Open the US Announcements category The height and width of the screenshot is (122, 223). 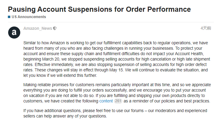coord(29,17)
